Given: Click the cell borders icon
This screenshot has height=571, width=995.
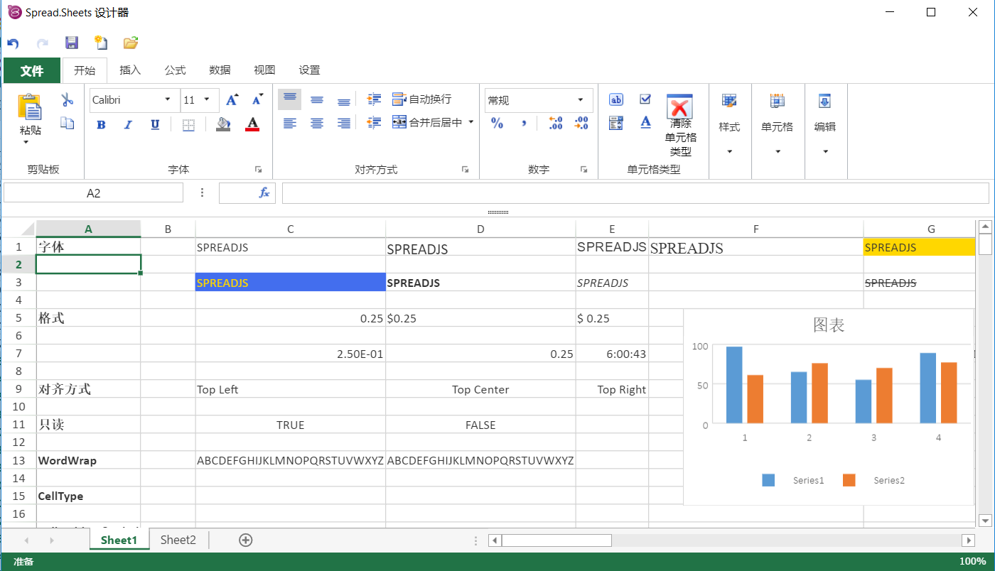Looking at the screenshot, I should [188, 125].
